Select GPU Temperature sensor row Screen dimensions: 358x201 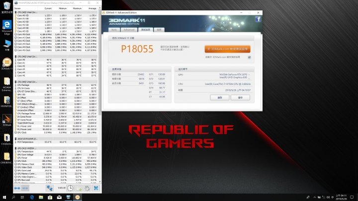[x=56, y=151]
